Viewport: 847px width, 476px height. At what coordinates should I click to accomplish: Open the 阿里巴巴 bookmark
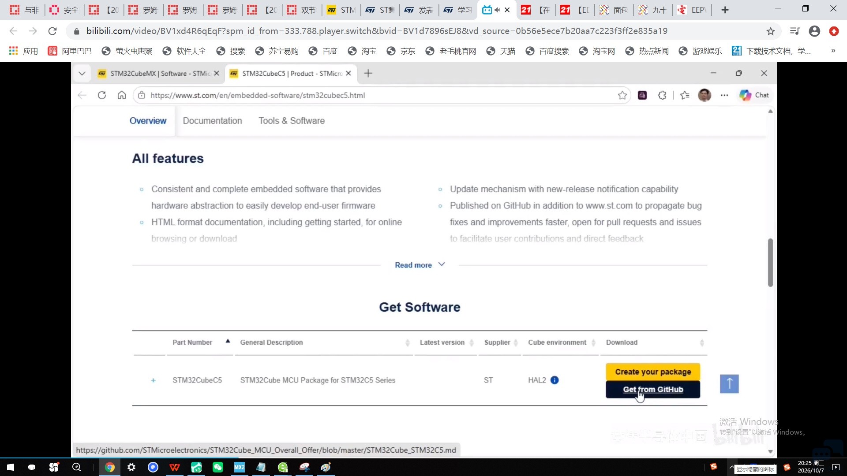(70, 51)
